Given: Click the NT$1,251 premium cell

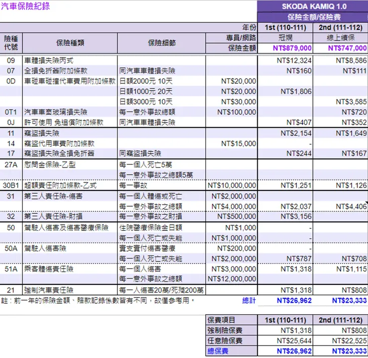Looking at the screenshot, I should [x=285, y=185].
